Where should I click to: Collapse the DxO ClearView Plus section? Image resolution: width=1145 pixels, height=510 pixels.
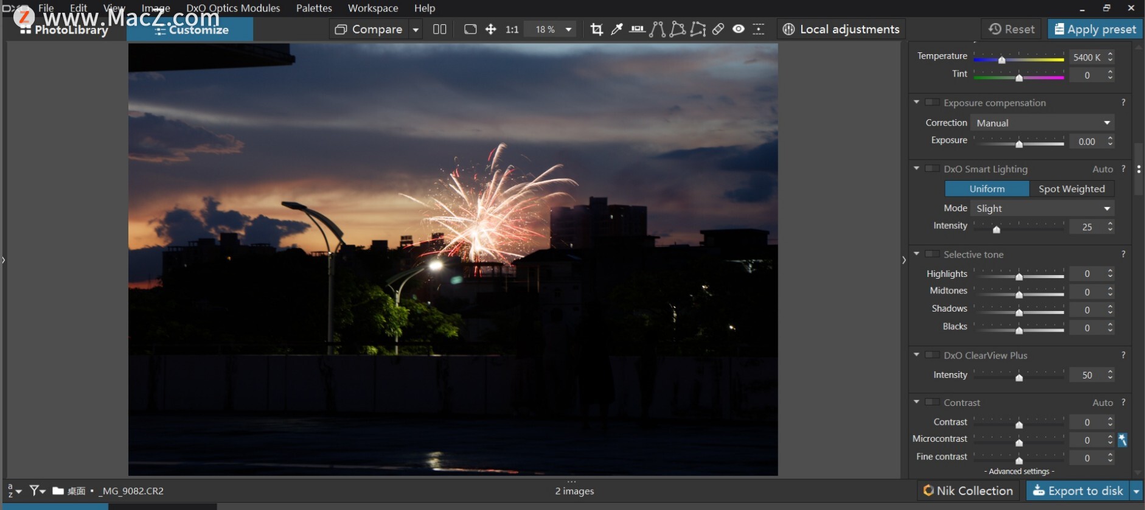click(916, 355)
